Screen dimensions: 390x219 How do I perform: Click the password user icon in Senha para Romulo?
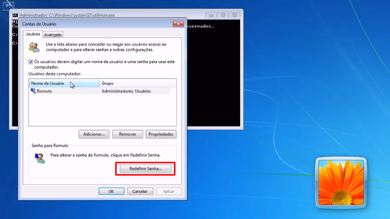(x=40, y=158)
